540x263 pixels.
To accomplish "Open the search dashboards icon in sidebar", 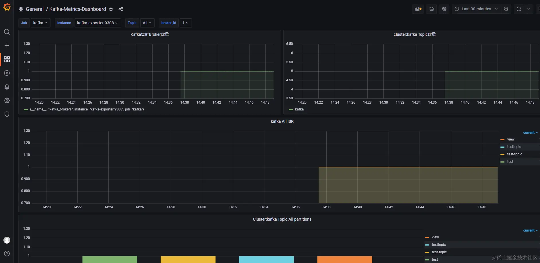I will pyautogui.click(x=7, y=32).
